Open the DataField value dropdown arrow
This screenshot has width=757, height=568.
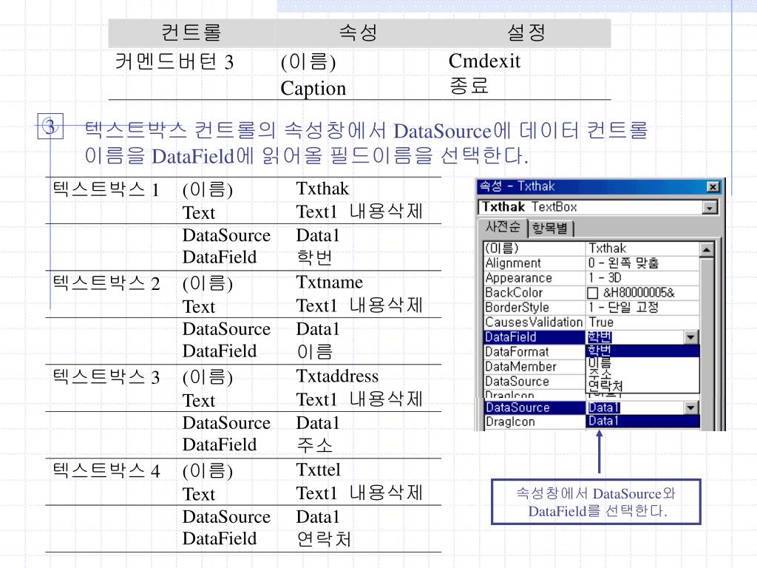tap(691, 337)
